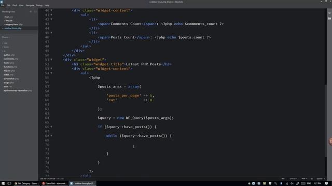Expand the js folder in project tree
332x186 pixels.
click(4, 51)
